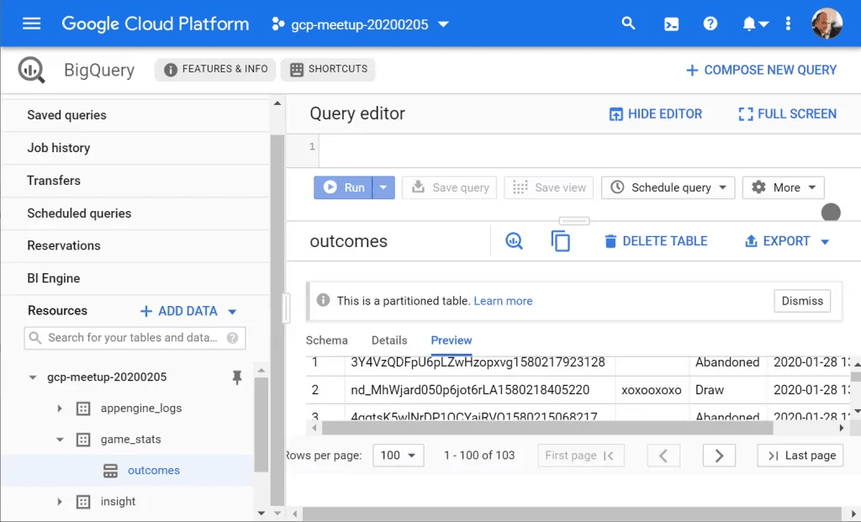Click the copy table icon
This screenshot has height=522, width=861.
tap(560, 241)
